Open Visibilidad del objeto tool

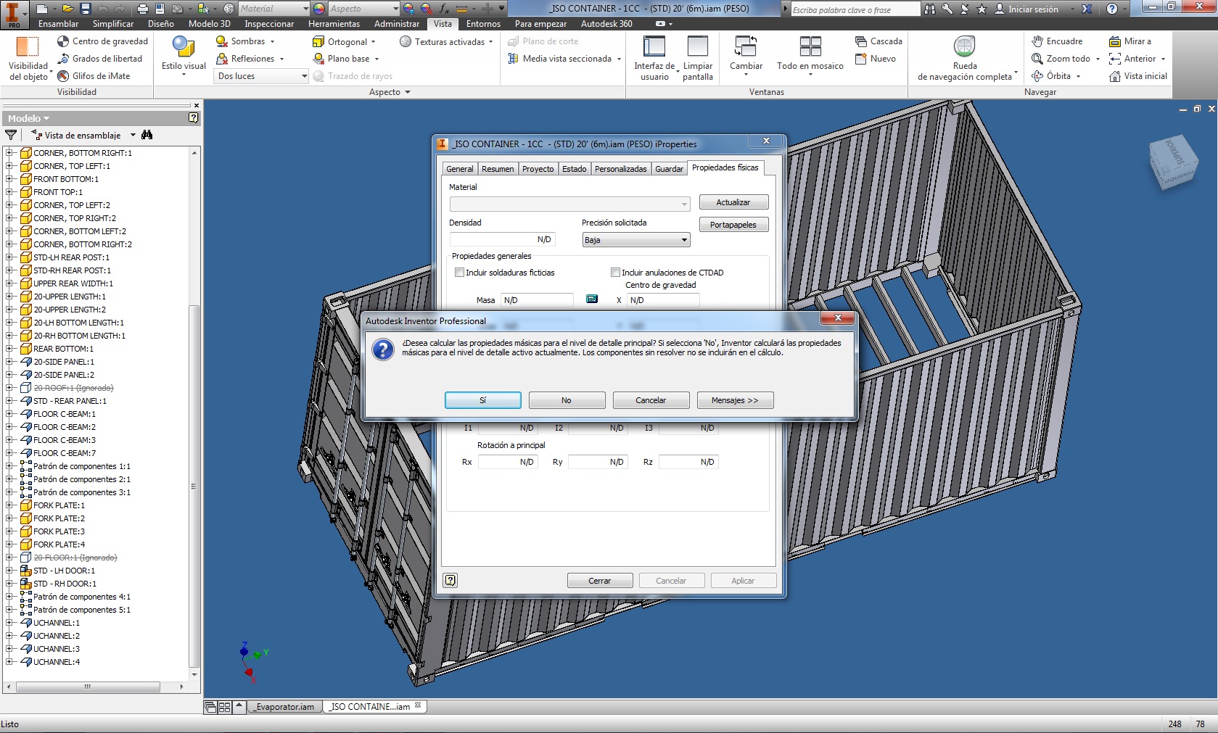click(28, 58)
